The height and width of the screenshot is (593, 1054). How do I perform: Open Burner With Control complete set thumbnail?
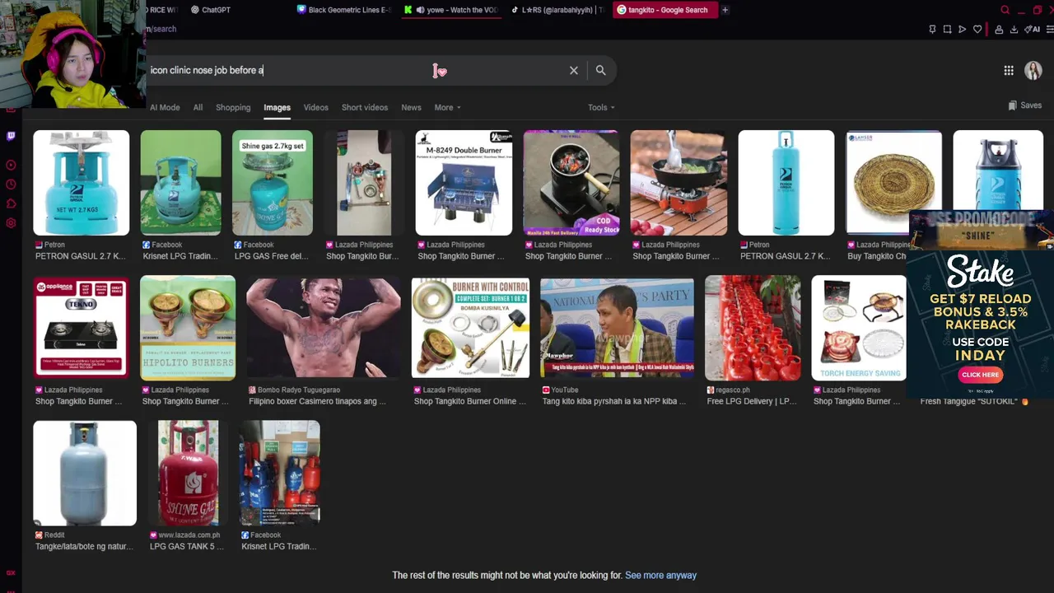click(x=470, y=328)
